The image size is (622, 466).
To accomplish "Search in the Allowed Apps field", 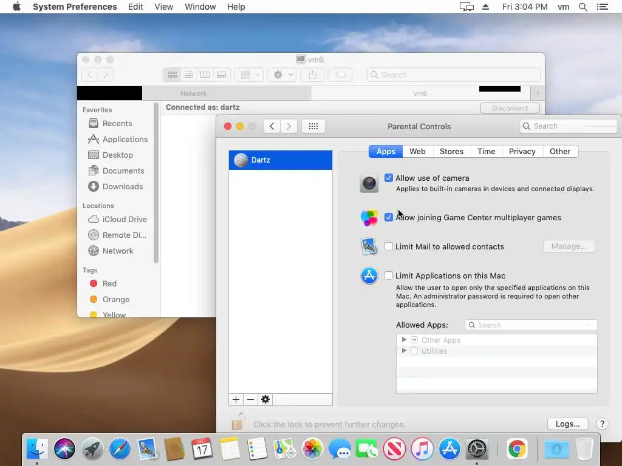I will (x=531, y=325).
